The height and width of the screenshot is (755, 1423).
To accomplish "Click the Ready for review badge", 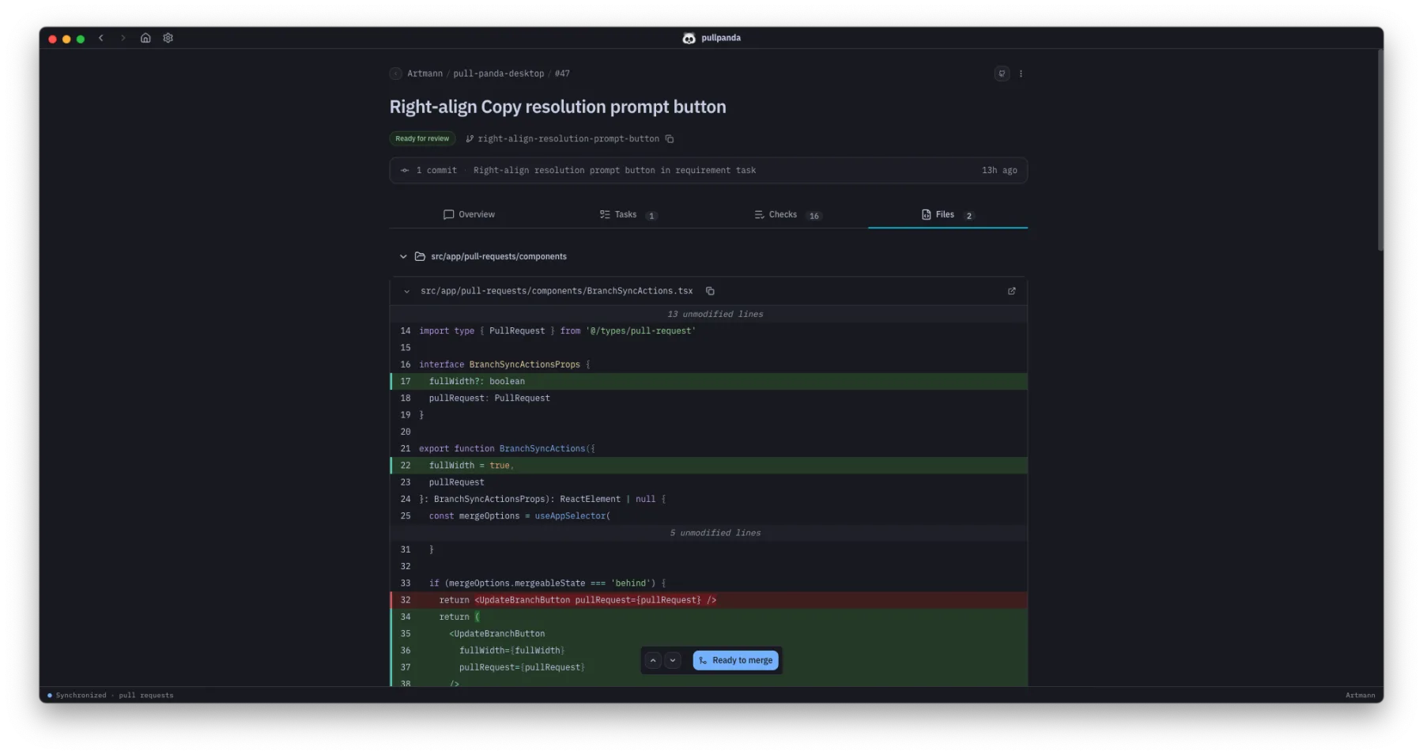I will 422,139.
